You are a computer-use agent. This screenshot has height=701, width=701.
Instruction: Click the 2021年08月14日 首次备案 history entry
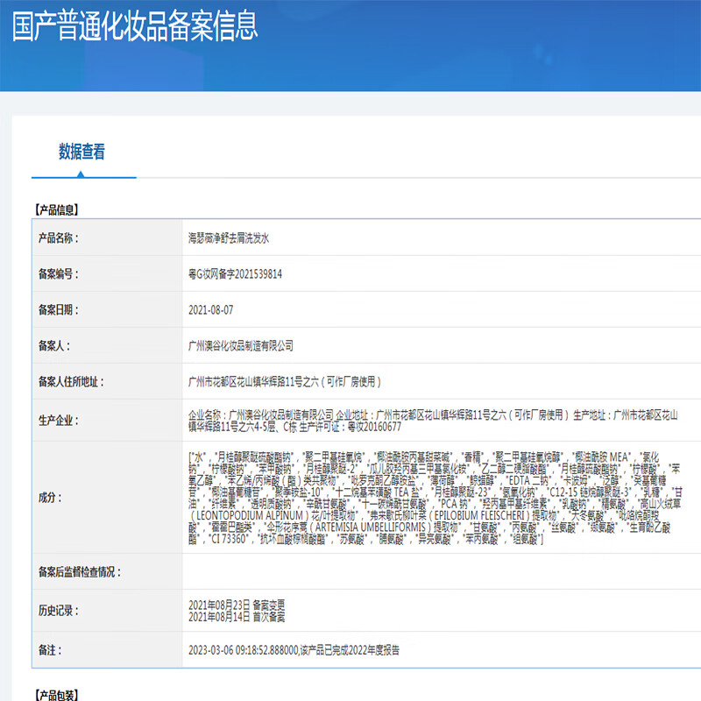pyautogui.click(x=237, y=614)
